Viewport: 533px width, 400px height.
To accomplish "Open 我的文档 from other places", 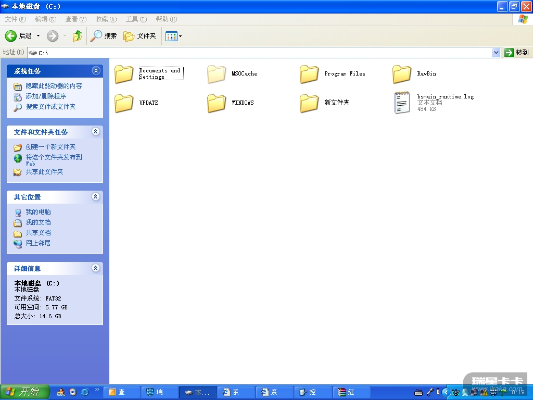I will coord(38,222).
